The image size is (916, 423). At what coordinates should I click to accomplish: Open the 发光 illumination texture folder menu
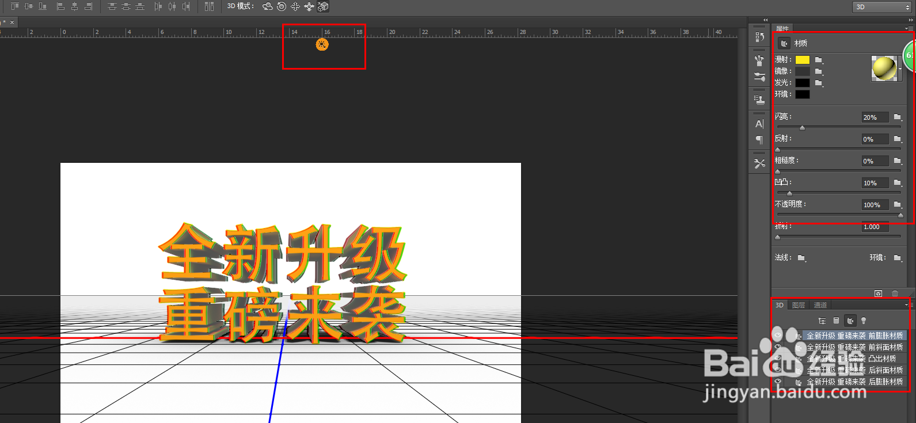tap(819, 83)
